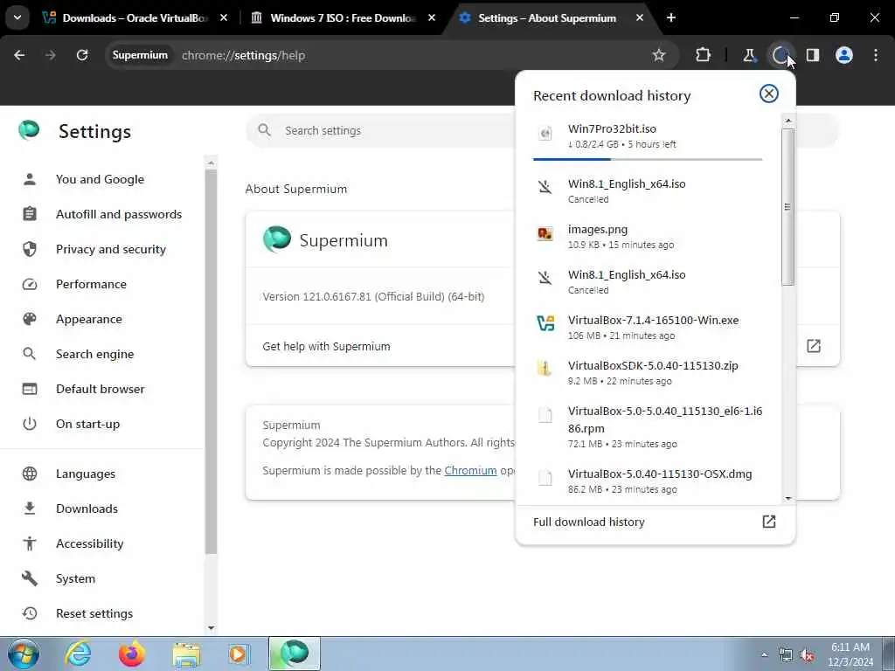Open external link icon for Supermium help

point(814,346)
